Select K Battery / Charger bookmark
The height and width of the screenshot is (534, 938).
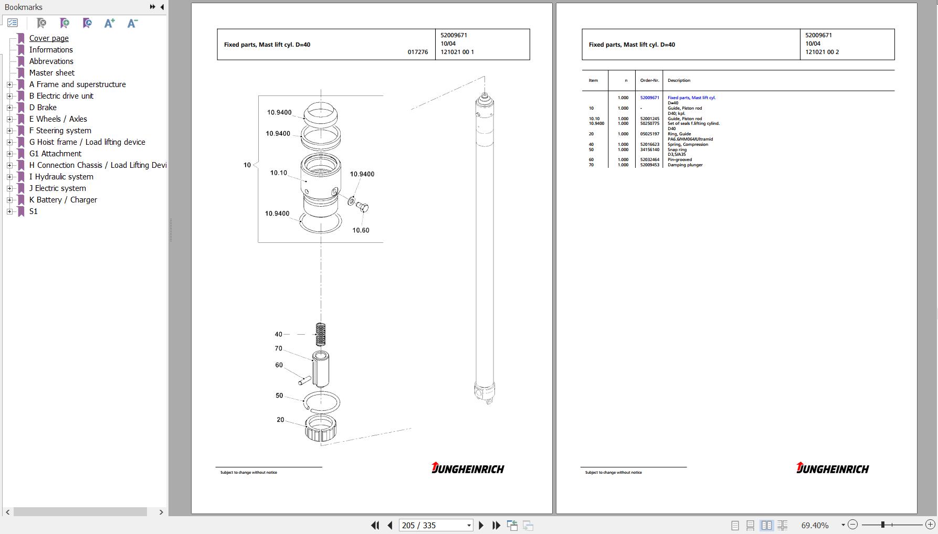point(63,200)
